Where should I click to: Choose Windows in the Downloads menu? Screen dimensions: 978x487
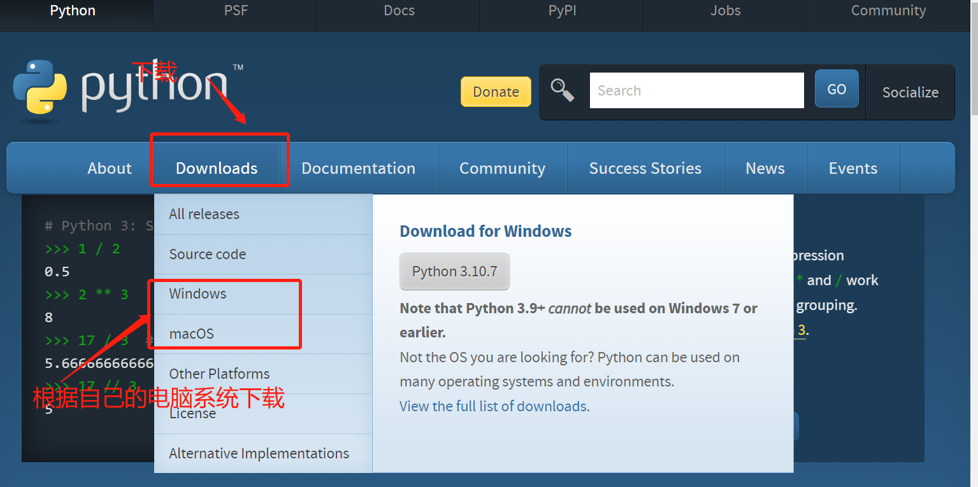[263, 293]
